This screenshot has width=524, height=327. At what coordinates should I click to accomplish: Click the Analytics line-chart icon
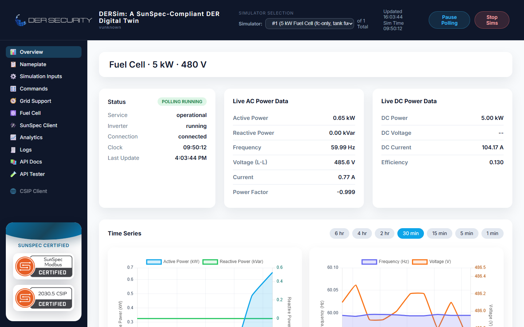tap(13, 137)
